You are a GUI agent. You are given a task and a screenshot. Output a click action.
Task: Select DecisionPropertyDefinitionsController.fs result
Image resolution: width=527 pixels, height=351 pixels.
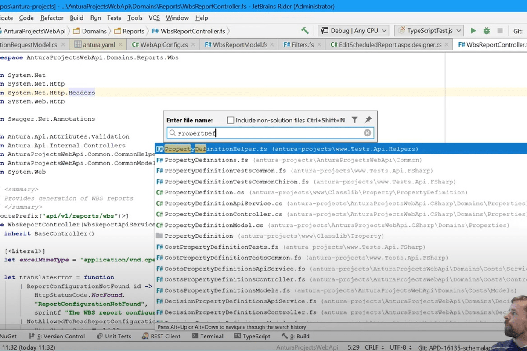(x=341, y=312)
